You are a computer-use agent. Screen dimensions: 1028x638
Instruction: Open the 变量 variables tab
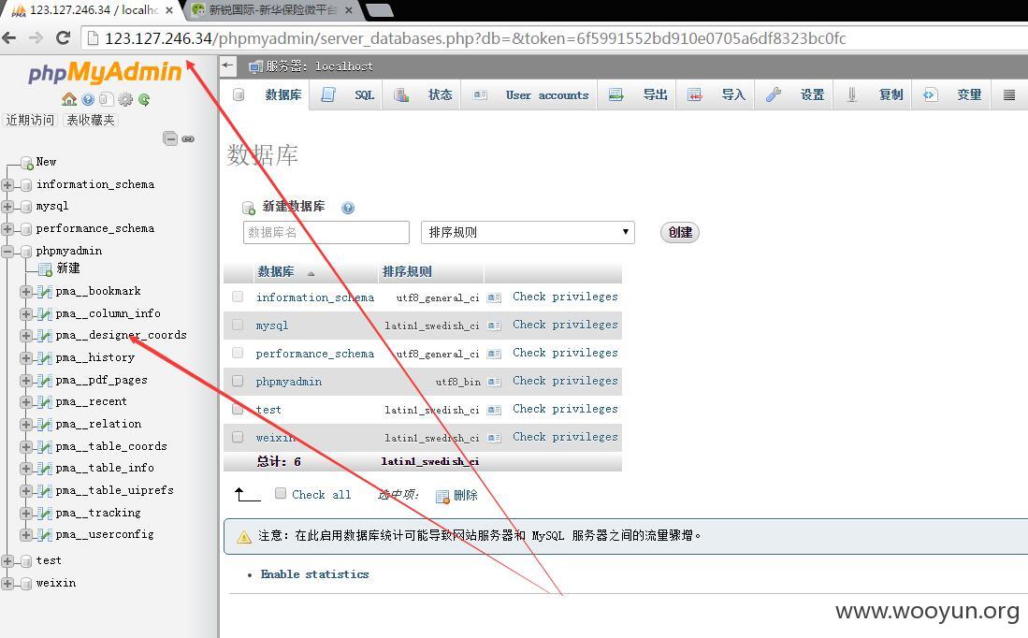952,95
